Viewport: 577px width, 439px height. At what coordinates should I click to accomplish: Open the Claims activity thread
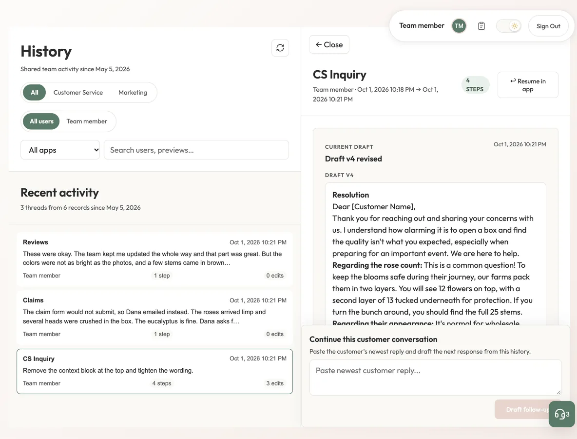(154, 317)
